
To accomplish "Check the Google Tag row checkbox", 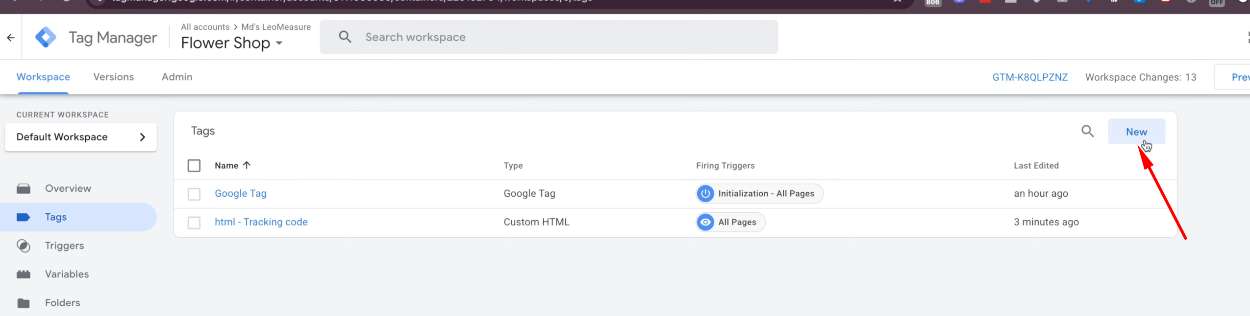I will (x=194, y=194).
